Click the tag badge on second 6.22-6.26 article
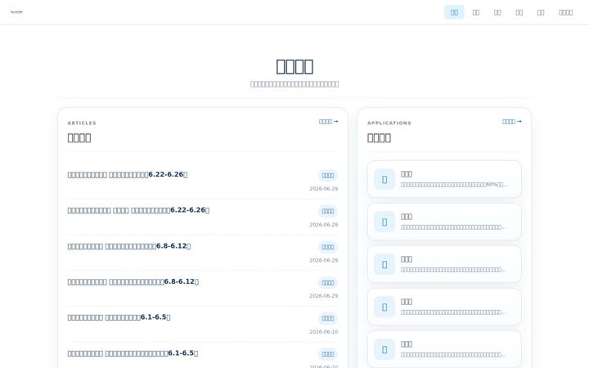Screen dimensions: 589x368 pyautogui.click(x=327, y=212)
